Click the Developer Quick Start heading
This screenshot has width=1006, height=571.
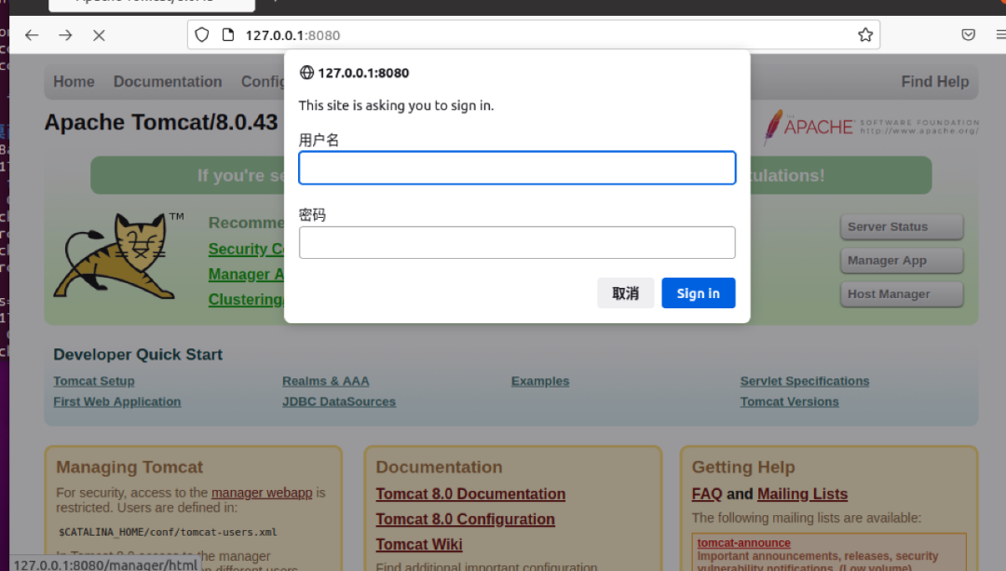(138, 355)
